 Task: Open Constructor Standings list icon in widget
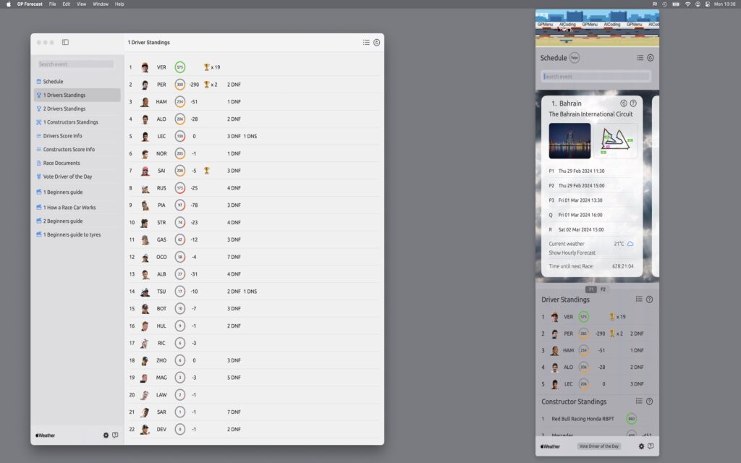point(639,401)
